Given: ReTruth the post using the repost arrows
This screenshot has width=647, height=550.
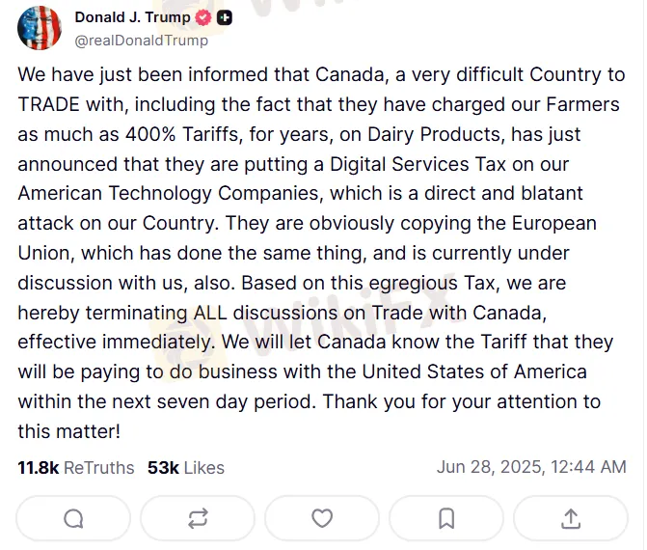Looking at the screenshot, I should click(x=198, y=518).
